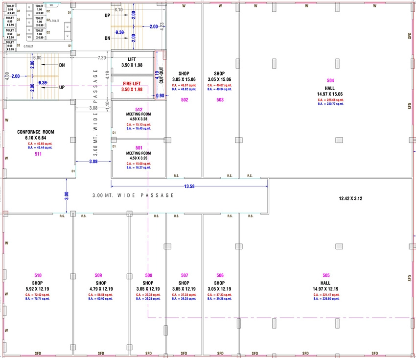This screenshot has width=416, height=358.
Task: Click the '12.42 X 3.12' text
Action: (x=350, y=198)
